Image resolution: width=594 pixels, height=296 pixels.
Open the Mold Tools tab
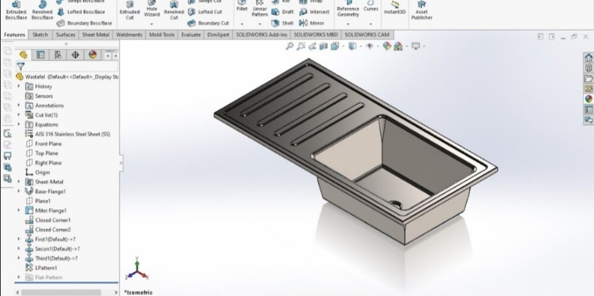coord(162,35)
